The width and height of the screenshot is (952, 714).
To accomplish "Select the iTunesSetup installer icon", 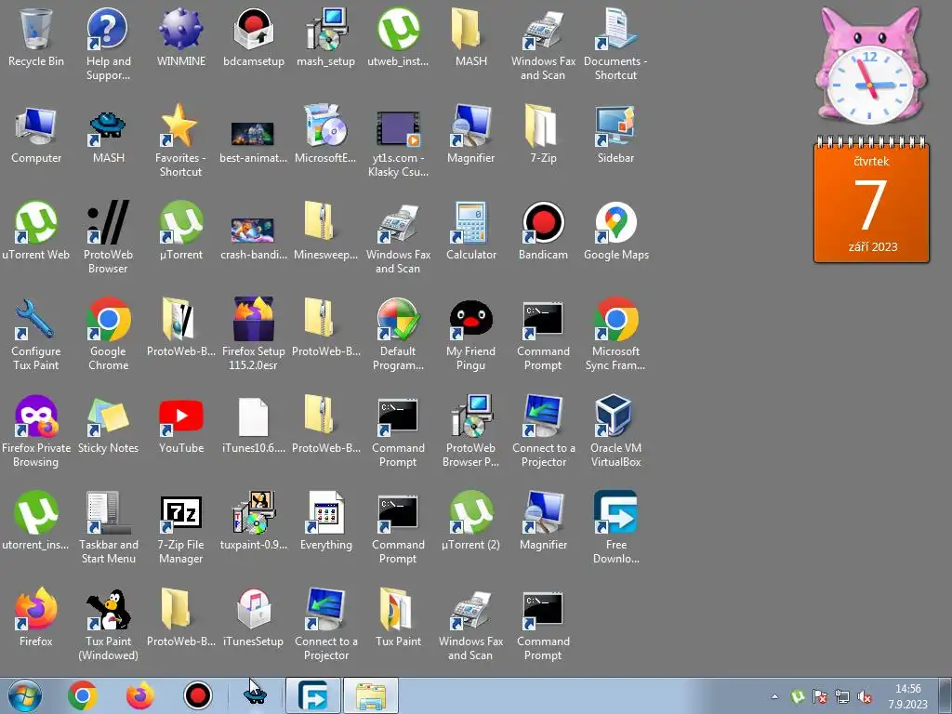I will pos(253,609).
